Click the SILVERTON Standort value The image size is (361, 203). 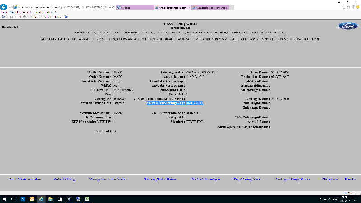coord(194,122)
